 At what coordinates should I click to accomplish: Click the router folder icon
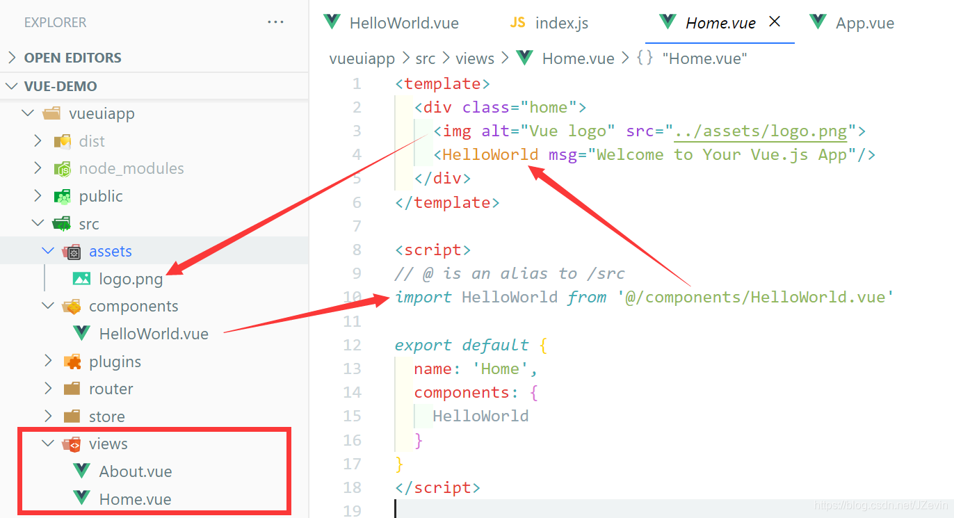pyautogui.click(x=72, y=389)
